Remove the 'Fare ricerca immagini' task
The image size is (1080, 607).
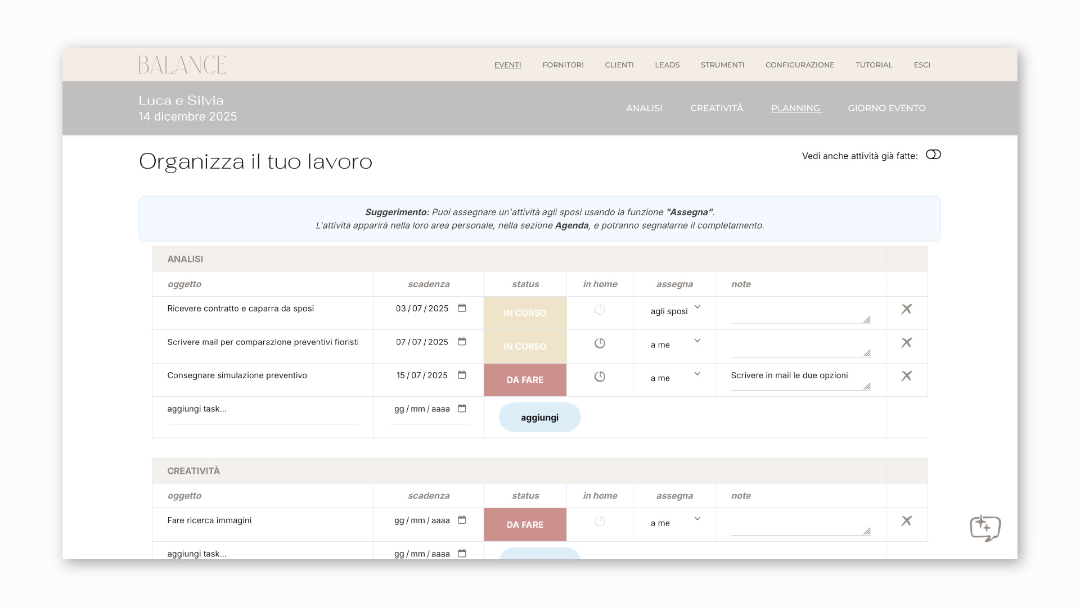coord(906,521)
